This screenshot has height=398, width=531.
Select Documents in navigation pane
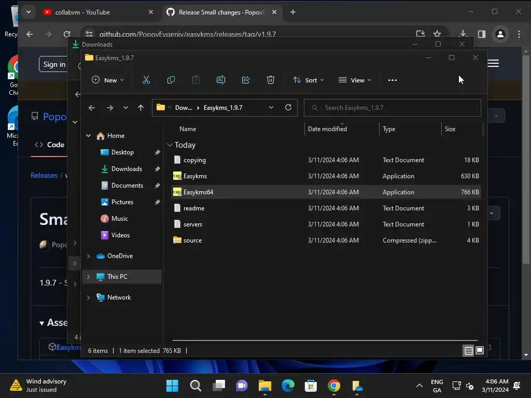[128, 186]
